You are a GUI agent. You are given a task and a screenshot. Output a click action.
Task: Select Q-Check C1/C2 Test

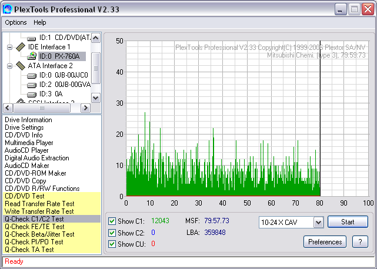[x=52, y=219]
